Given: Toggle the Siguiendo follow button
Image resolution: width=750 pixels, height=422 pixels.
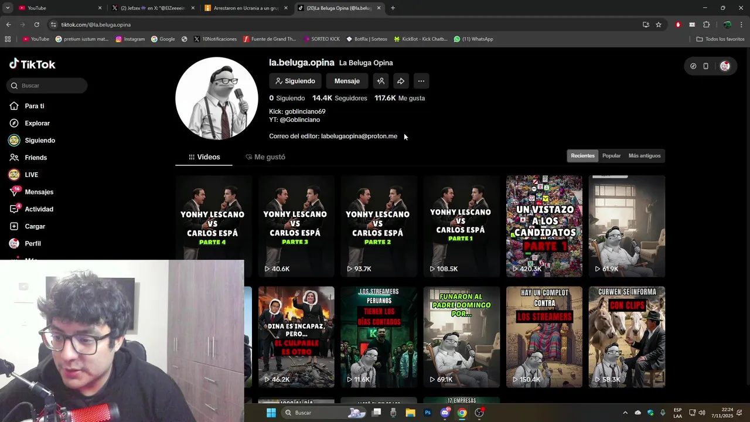Looking at the screenshot, I should click(x=295, y=81).
